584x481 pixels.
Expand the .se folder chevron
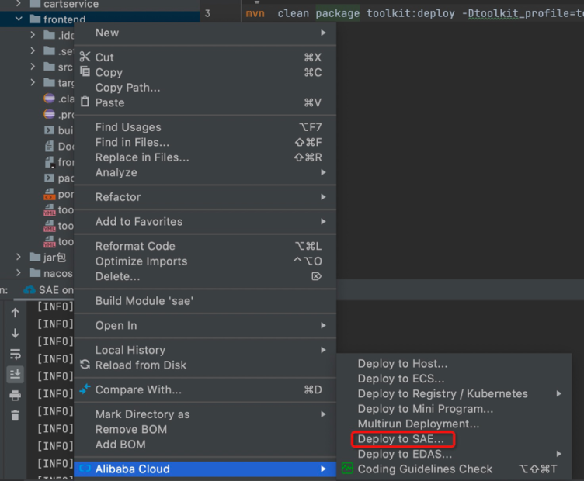33,50
